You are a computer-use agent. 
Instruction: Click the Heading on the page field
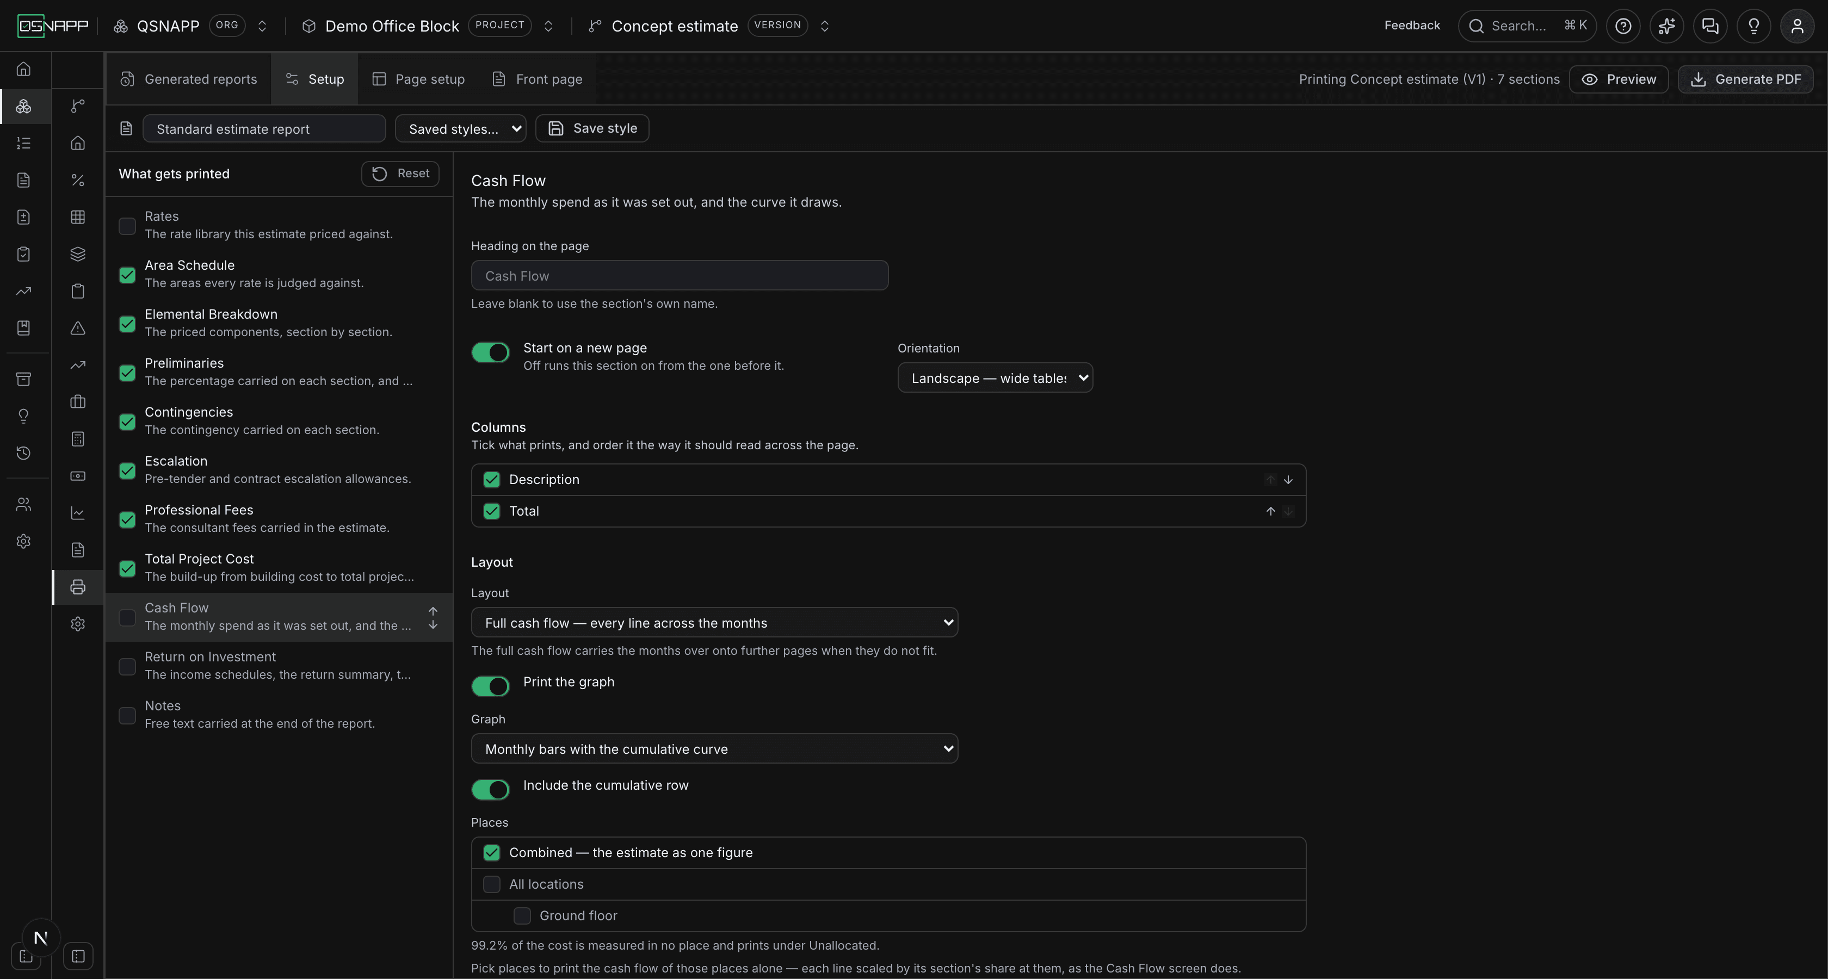point(679,275)
